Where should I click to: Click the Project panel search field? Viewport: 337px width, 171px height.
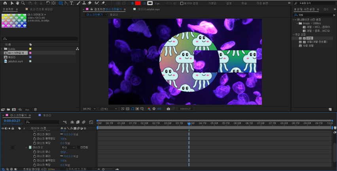(40, 39)
